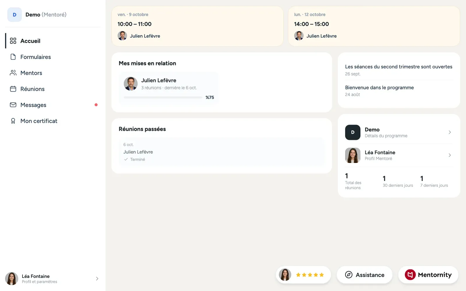466x291 pixels.
Task: Click the Formulaires document icon
Action: click(13, 57)
